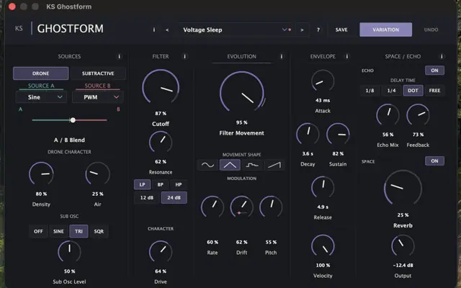Select DOT delay time
Viewport: 461px width, 288px height.
(x=413, y=91)
